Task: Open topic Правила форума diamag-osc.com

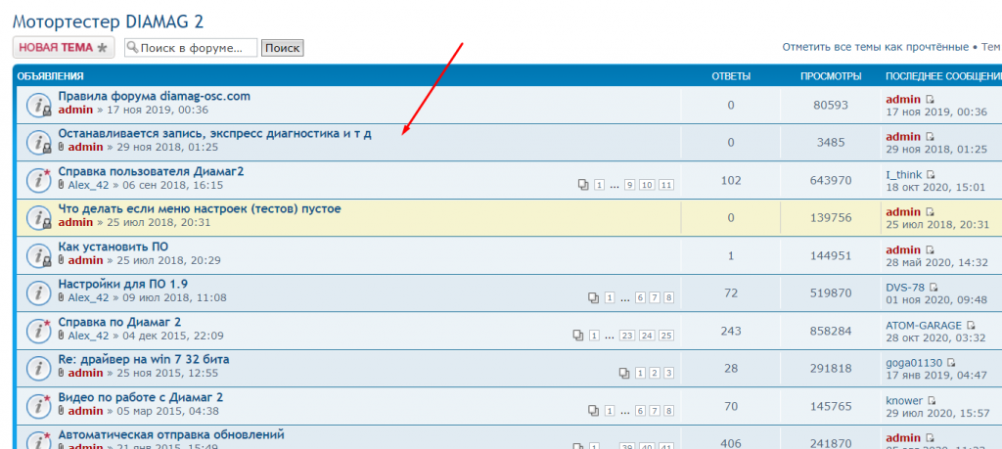Action: click(x=154, y=97)
